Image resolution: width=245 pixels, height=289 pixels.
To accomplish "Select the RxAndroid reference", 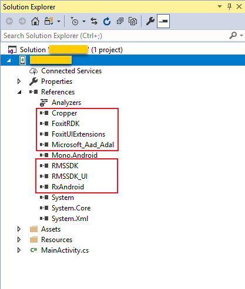I will pyautogui.click(x=68, y=187).
